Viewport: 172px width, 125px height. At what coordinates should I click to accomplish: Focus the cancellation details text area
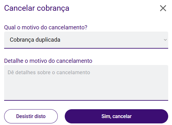click(x=86, y=83)
